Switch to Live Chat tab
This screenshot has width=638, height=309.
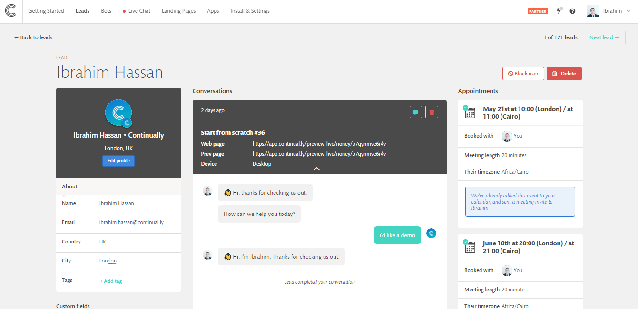tap(137, 11)
